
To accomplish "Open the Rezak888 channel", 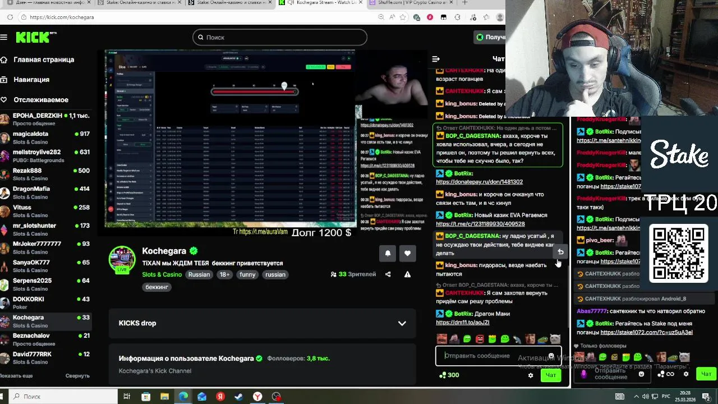I will [45, 175].
